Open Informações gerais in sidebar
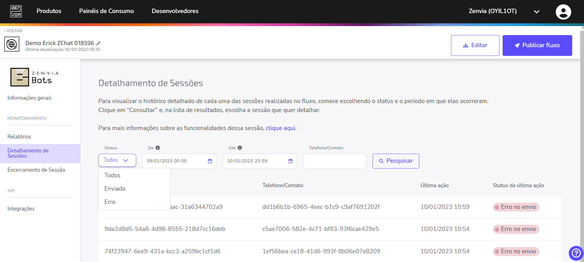Screen dimensions: 584x262 30,98
